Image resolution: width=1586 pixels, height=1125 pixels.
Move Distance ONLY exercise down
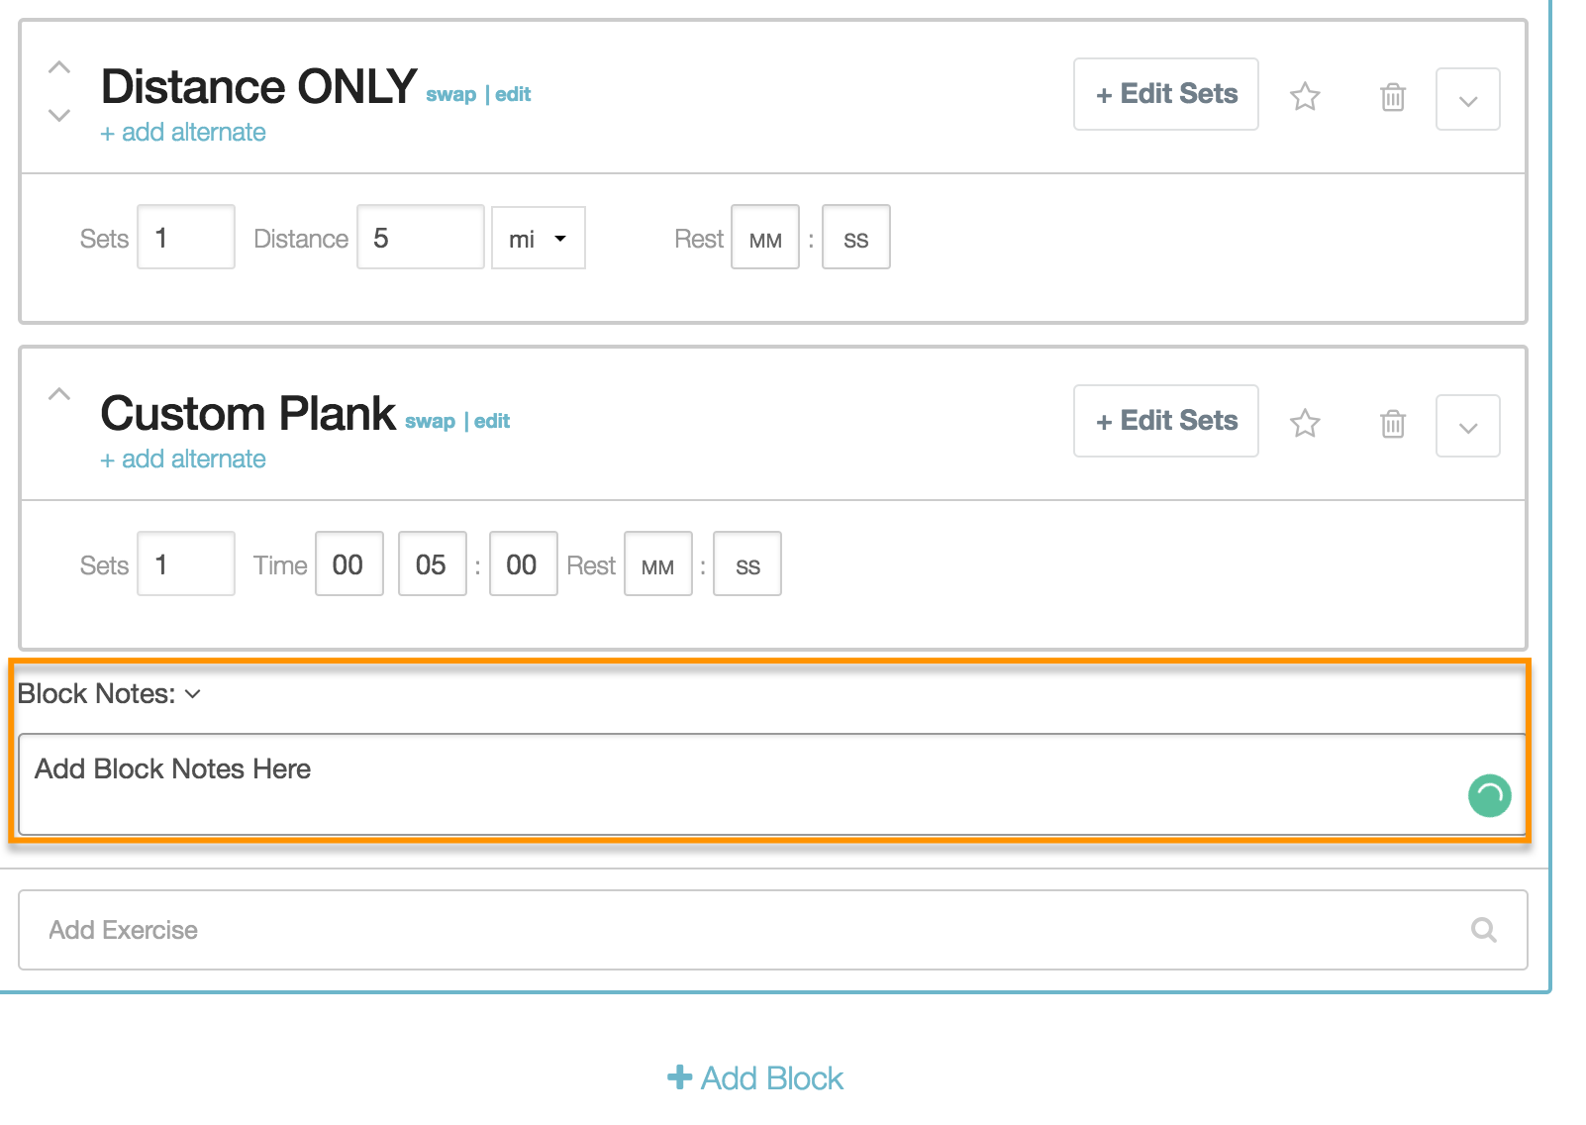coord(59,115)
